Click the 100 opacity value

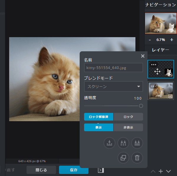tap(138, 98)
